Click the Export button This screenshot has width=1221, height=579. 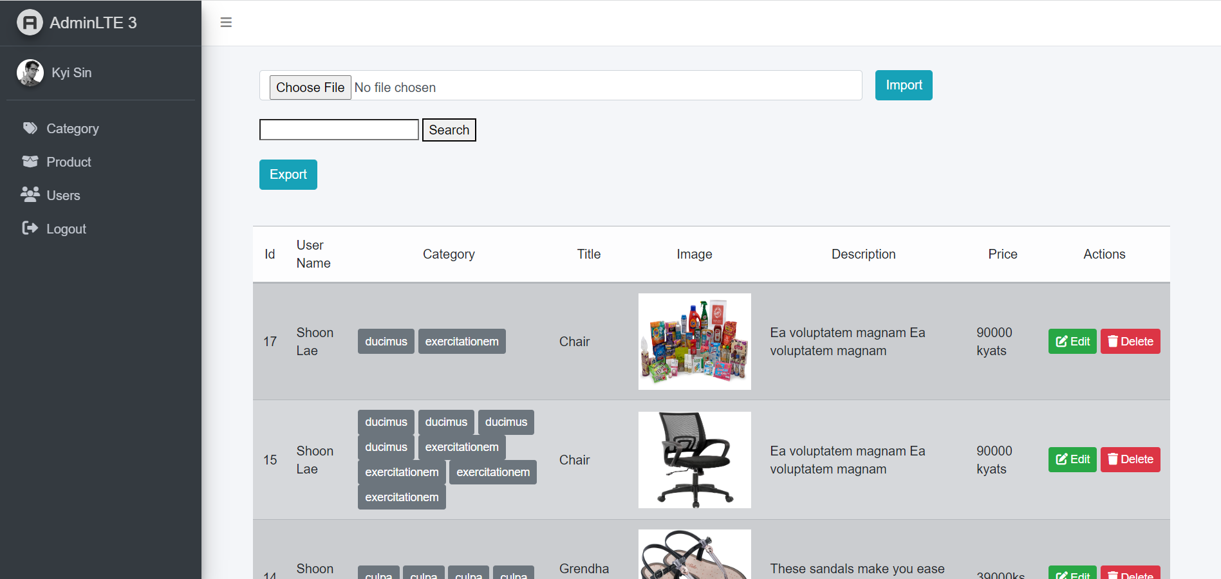point(288,174)
